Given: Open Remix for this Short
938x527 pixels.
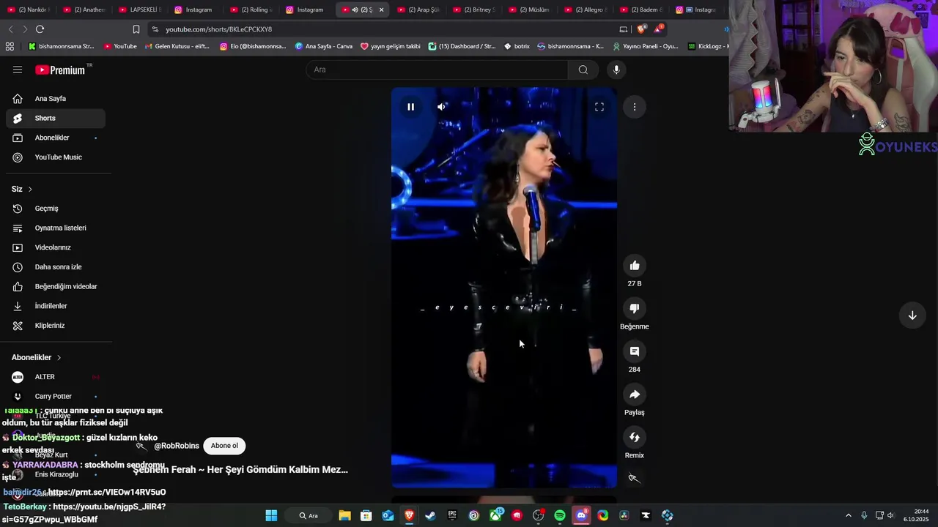Looking at the screenshot, I should click(635, 438).
